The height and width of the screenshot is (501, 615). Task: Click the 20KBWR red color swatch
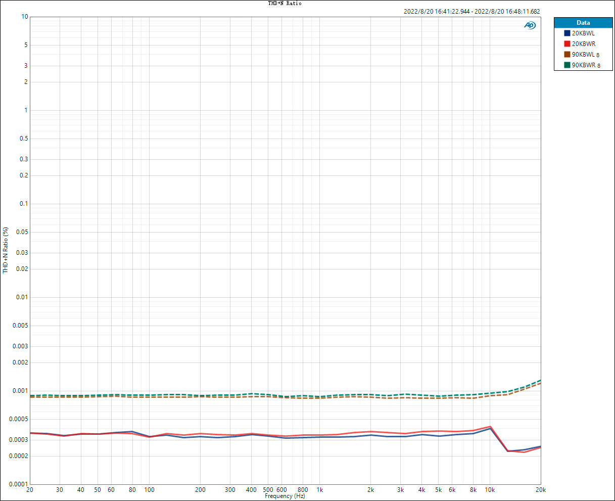[x=567, y=43]
